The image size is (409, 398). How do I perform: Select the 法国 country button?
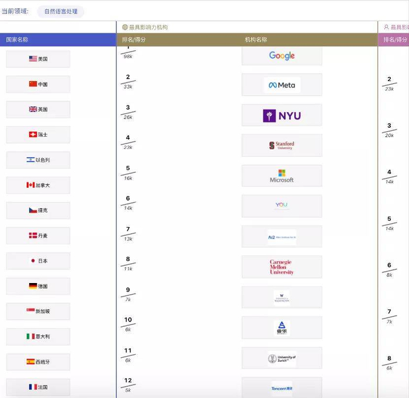[38, 387]
